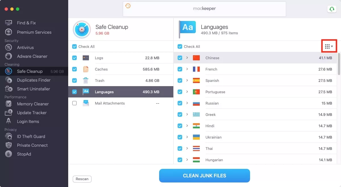Image resolution: width=341 pixels, height=187 pixels.
Task: Open the green headset support icon
Action: (x=332, y=9)
